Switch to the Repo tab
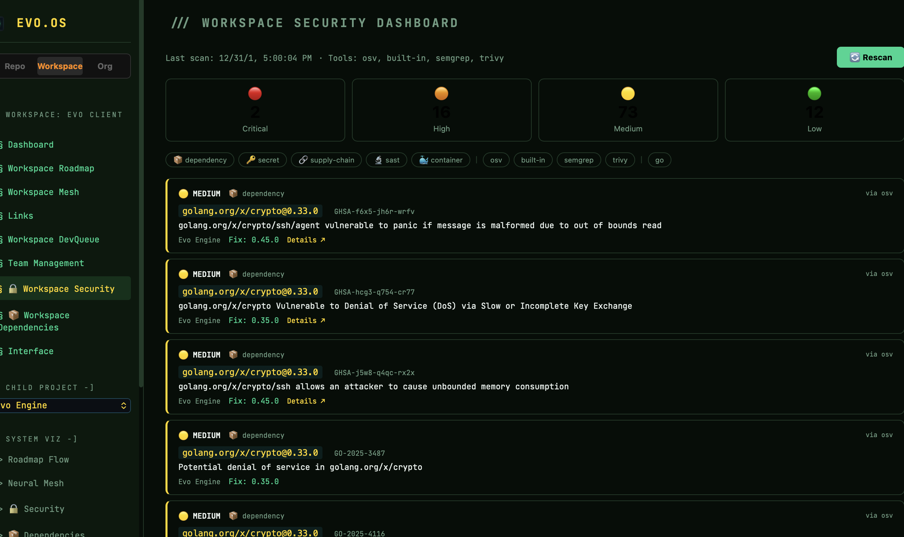Image resolution: width=904 pixels, height=537 pixels. pos(15,66)
